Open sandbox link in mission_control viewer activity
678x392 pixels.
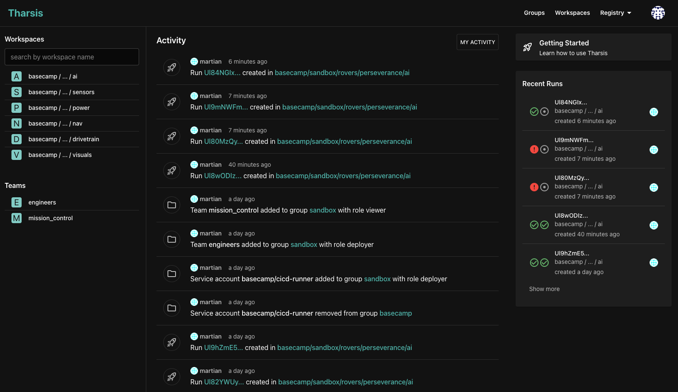coord(323,210)
